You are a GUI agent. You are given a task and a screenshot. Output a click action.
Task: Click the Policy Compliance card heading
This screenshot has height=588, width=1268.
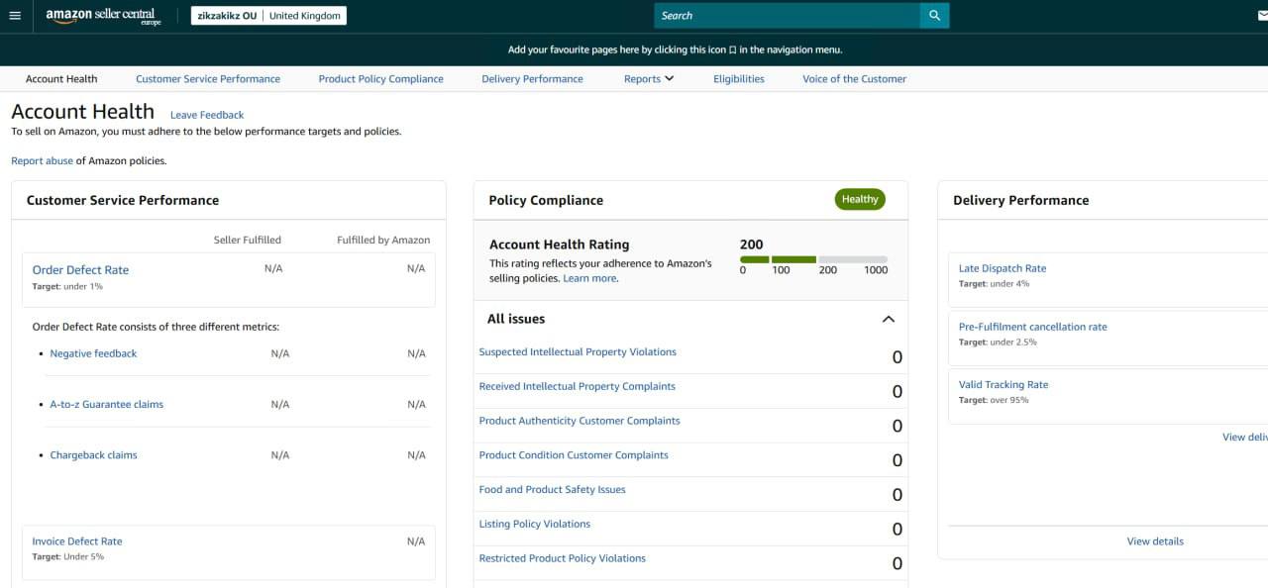click(x=546, y=200)
